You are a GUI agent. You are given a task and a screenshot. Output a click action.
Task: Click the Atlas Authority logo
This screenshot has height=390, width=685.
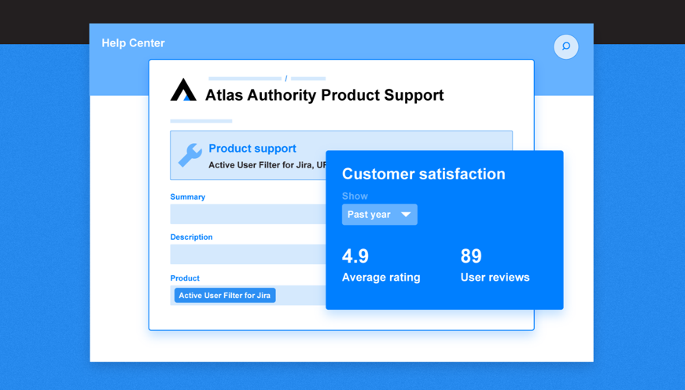coord(183,90)
